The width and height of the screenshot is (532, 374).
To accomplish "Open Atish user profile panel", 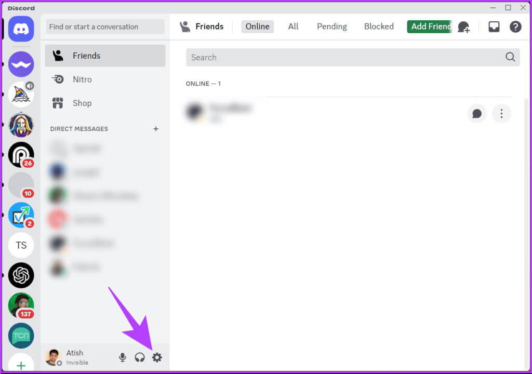I will [67, 357].
